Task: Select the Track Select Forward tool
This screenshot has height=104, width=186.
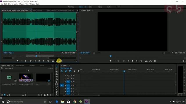Action: (56, 69)
